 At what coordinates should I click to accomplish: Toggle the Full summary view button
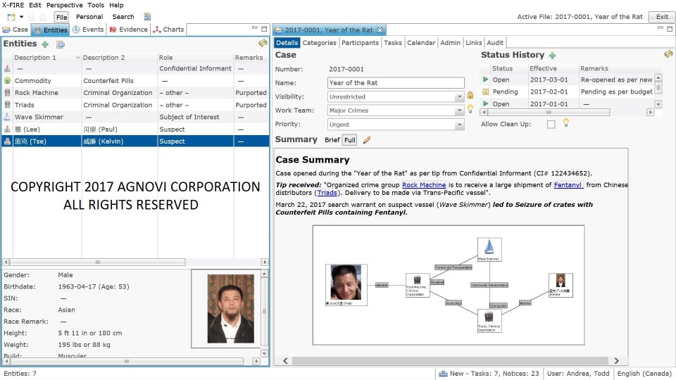[x=350, y=140]
